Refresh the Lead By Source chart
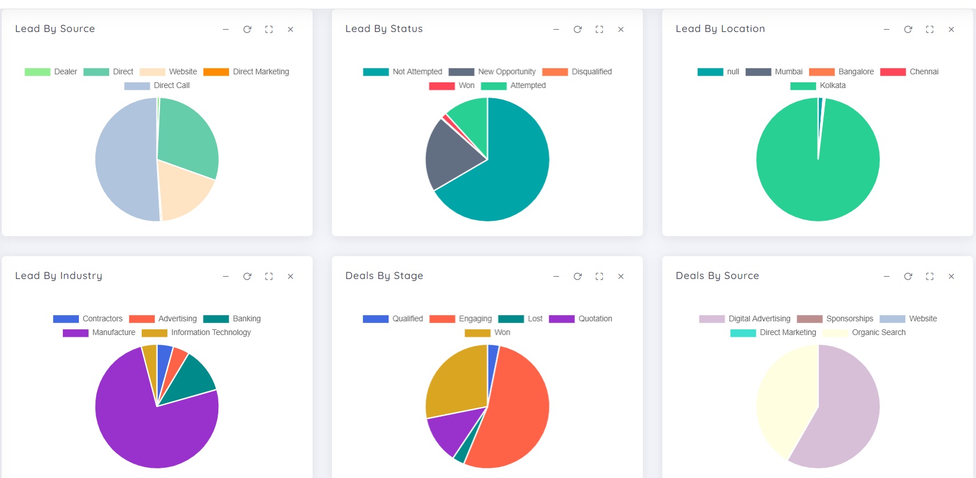Image resolution: width=976 pixels, height=478 pixels. click(247, 29)
